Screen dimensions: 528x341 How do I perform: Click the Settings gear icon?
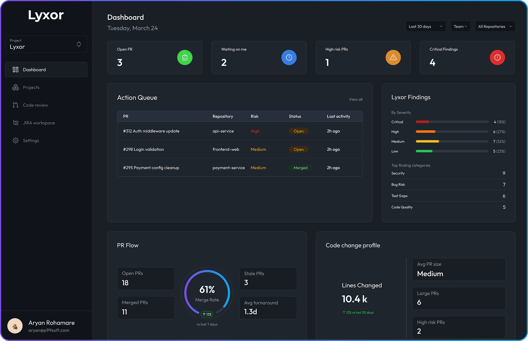[15, 140]
